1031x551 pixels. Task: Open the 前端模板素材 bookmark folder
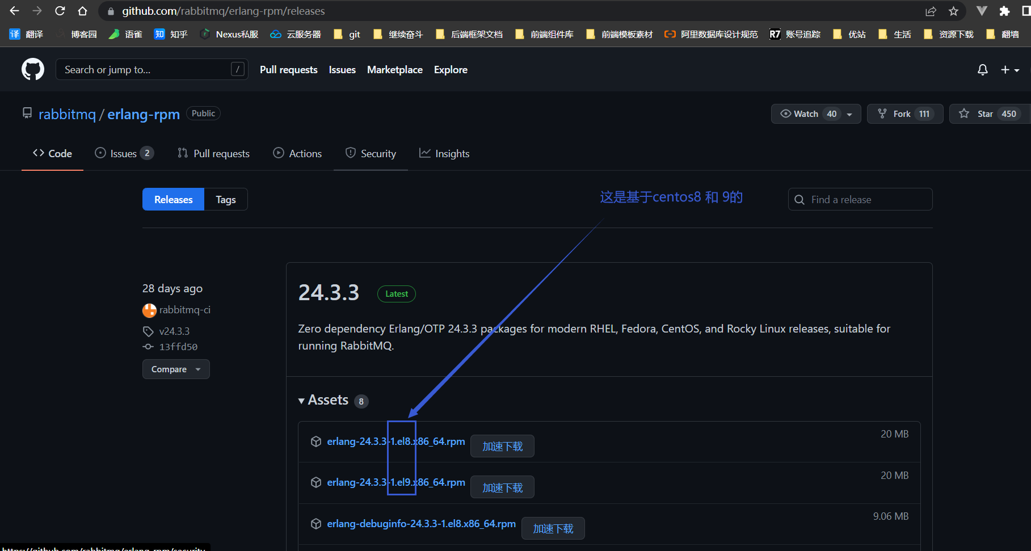click(x=619, y=34)
